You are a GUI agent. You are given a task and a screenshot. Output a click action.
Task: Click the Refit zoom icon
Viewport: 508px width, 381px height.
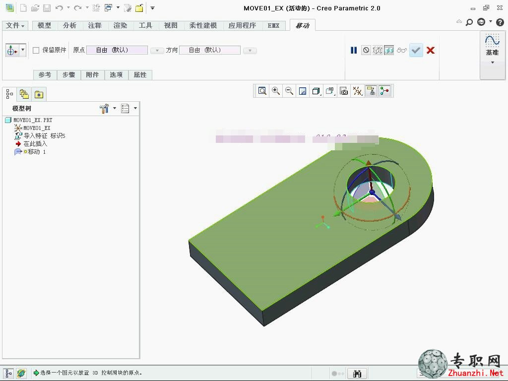262,91
